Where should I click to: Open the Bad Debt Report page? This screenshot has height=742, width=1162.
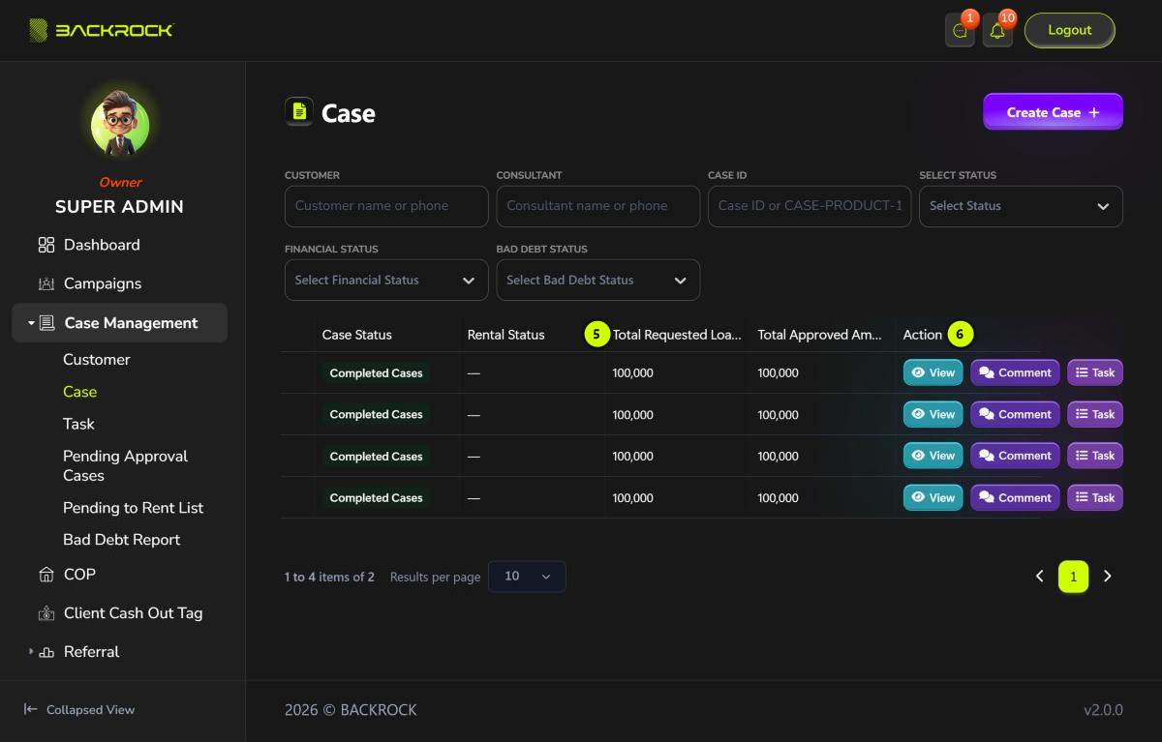tap(122, 540)
